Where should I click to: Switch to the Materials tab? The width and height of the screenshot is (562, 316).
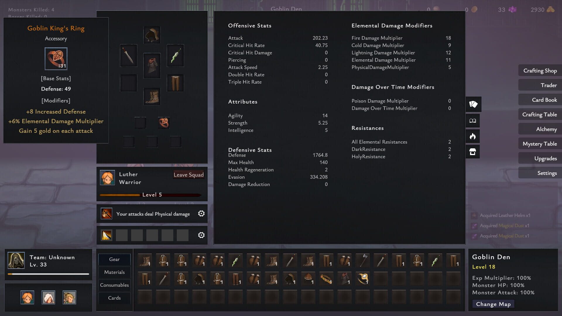[x=114, y=272]
